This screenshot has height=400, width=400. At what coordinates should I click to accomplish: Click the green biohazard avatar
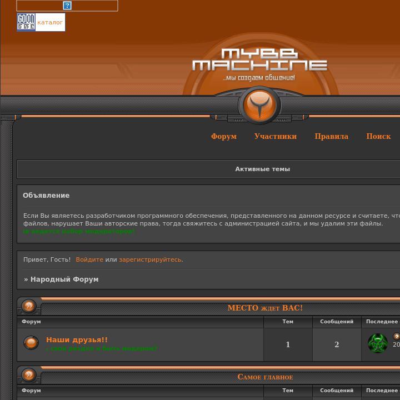click(378, 343)
